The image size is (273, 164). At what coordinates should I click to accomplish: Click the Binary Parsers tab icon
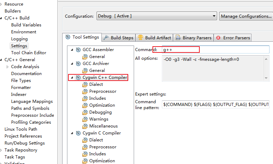[178, 38]
